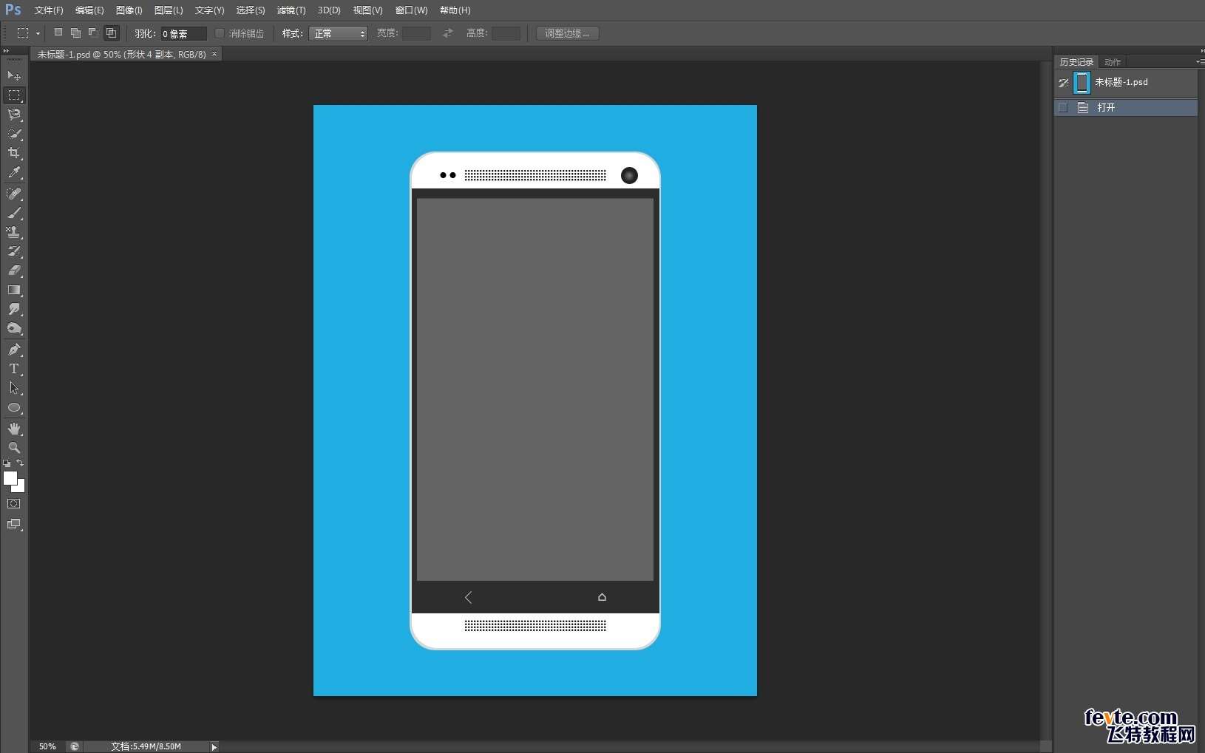1205x753 pixels.
Task: Click the background color swatch
Action: coord(20,487)
